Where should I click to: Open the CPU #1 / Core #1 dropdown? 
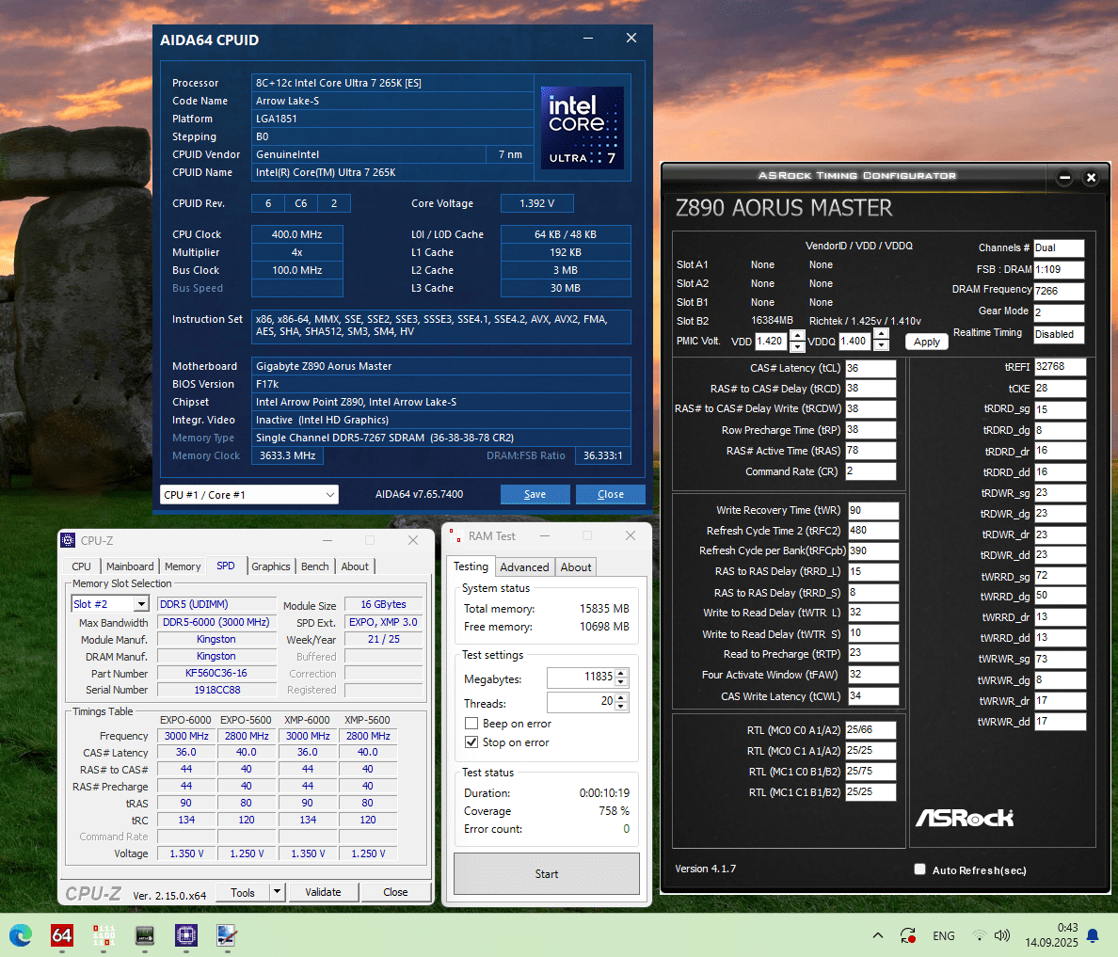tap(249, 495)
